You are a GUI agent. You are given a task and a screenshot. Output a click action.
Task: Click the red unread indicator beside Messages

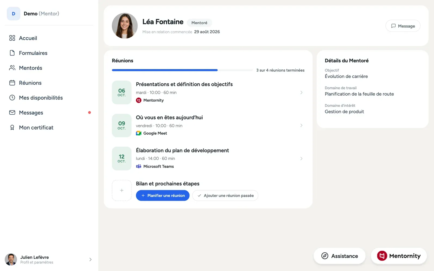pyautogui.click(x=90, y=112)
